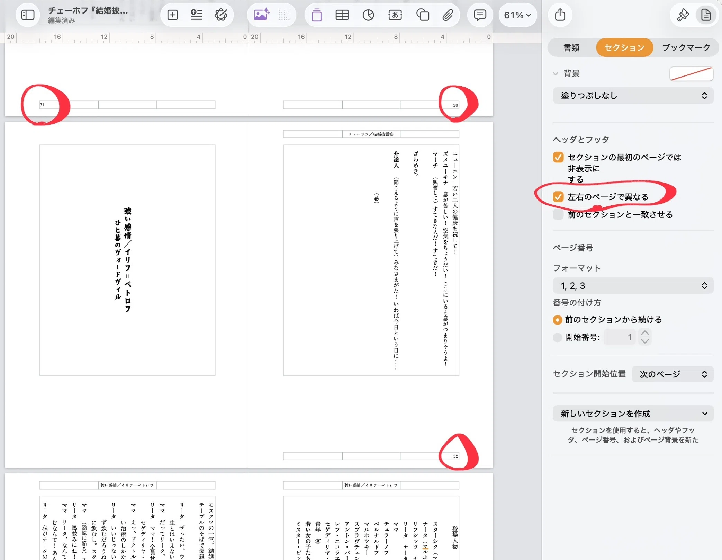Viewport: 722px width, 560px height.
Task: Select the 開始番号 radio button
Action: pyautogui.click(x=557, y=337)
